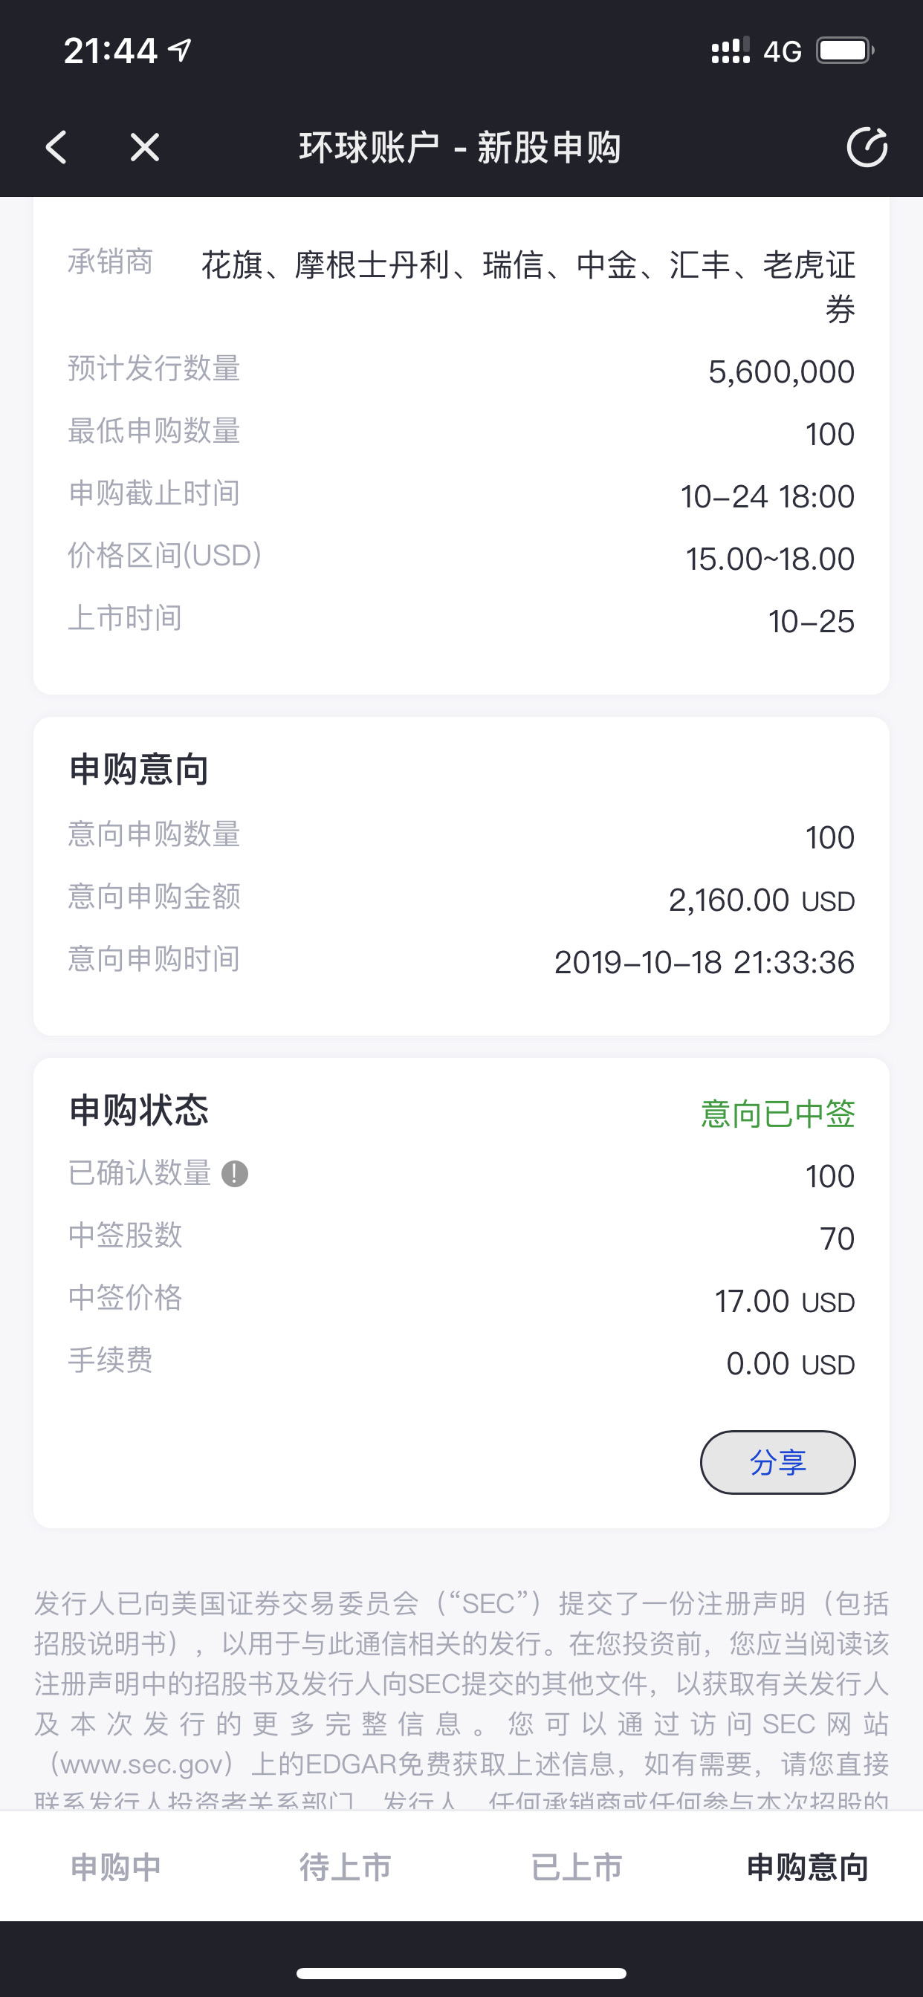Tap the refresh icon in header
Image resolution: width=923 pixels, height=1997 pixels.
point(867,146)
